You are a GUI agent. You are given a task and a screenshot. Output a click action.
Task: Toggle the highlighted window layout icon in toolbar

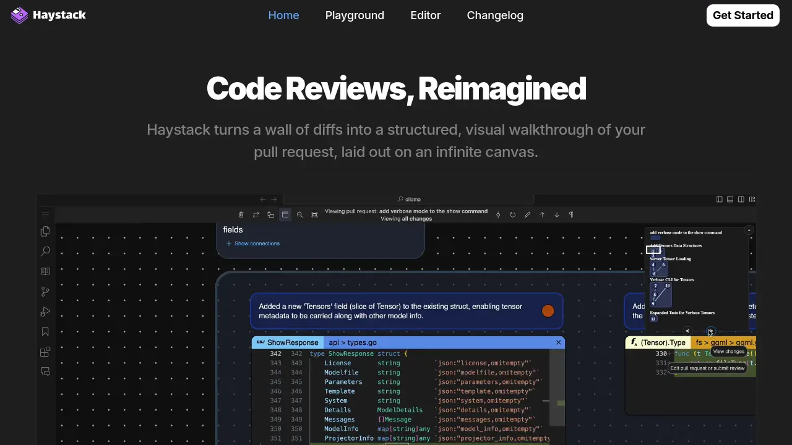(285, 214)
